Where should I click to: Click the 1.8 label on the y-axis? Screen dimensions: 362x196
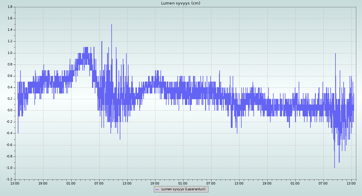(10, 7)
